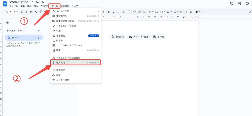Redo the last action
This screenshot has height=116, width=252.
[x=26, y=12]
